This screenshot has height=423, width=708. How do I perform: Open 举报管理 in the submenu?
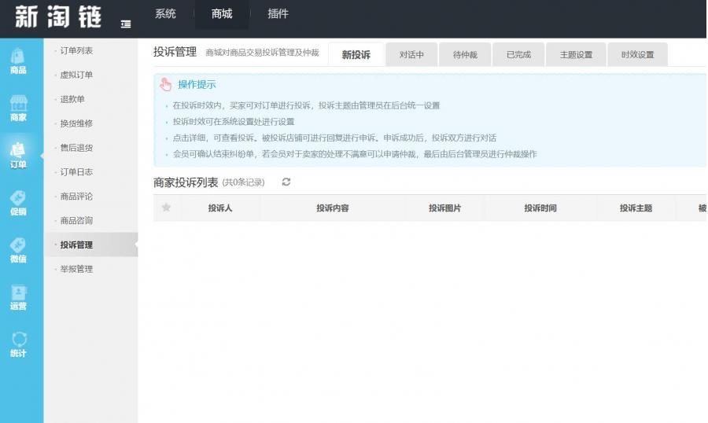point(76,270)
